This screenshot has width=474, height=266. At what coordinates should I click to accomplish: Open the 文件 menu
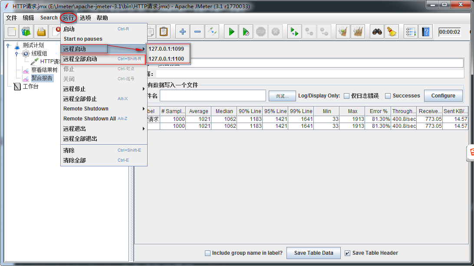(x=11, y=18)
